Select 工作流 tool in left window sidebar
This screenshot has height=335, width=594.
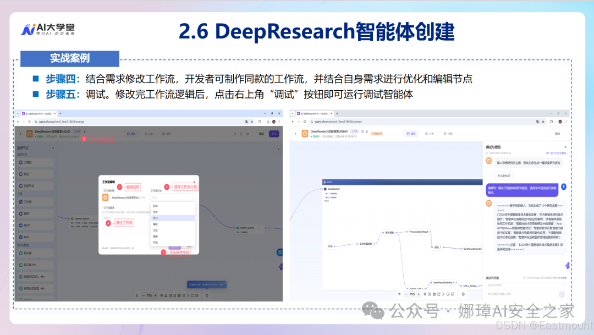click(x=36, y=202)
